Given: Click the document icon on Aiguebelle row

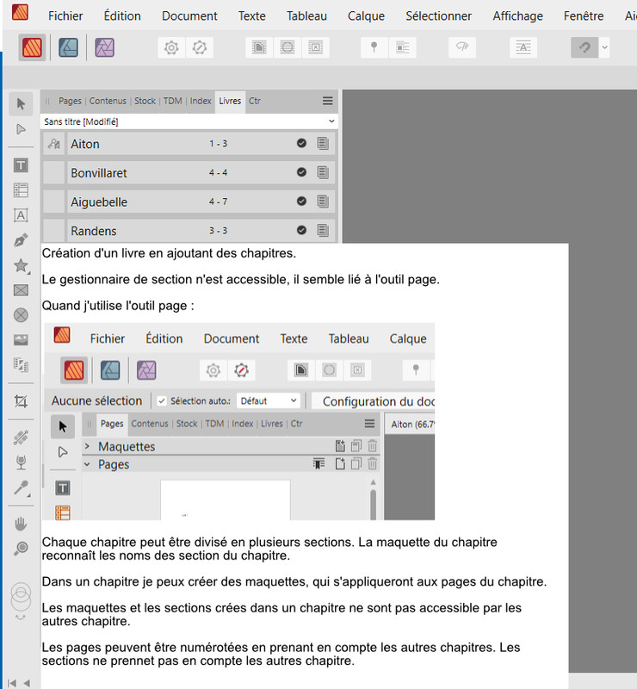Looking at the screenshot, I should [x=323, y=202].
